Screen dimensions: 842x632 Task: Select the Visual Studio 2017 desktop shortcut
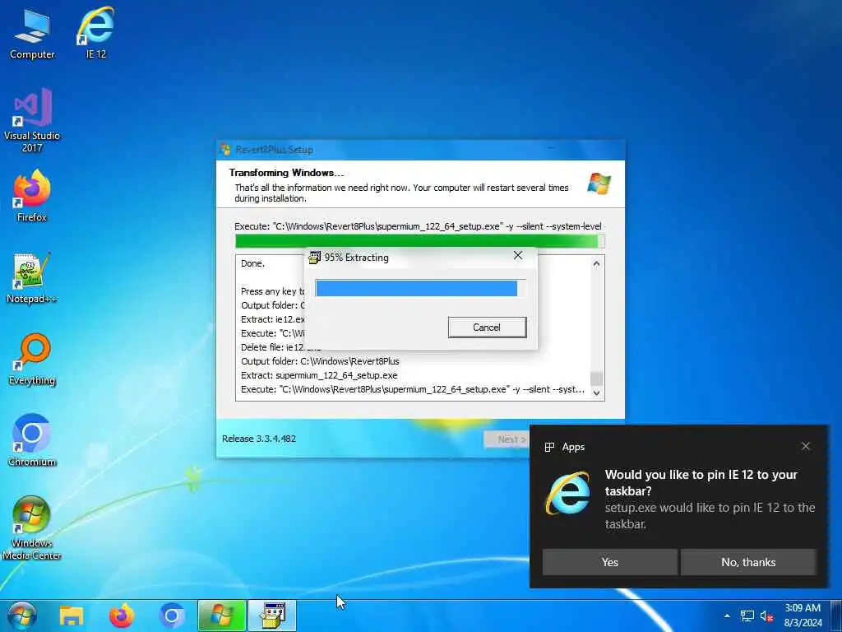pos(32,120)
